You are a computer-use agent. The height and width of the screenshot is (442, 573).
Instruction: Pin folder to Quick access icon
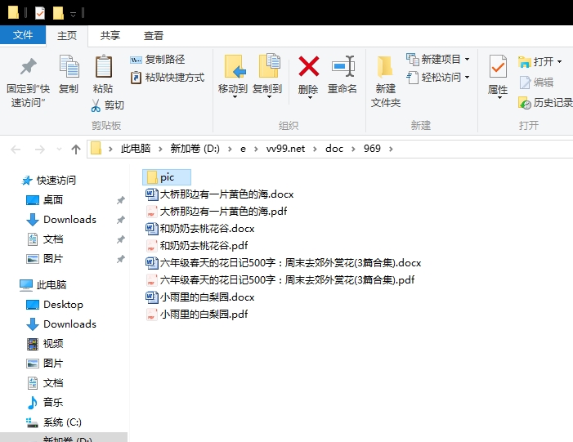tap(28, 66)
